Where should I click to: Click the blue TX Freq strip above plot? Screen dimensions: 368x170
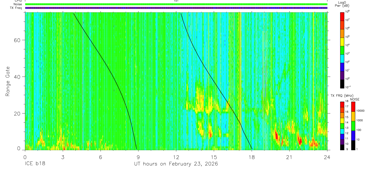coord(176,8)
